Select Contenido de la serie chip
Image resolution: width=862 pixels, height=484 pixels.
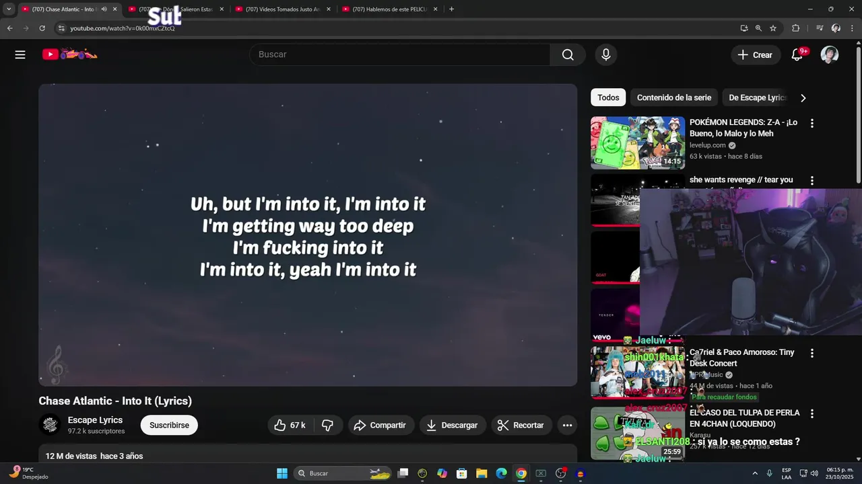[674, 97]
